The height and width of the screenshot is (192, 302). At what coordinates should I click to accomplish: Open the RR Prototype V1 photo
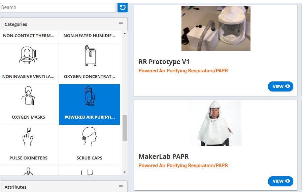[x=216, y=28]
